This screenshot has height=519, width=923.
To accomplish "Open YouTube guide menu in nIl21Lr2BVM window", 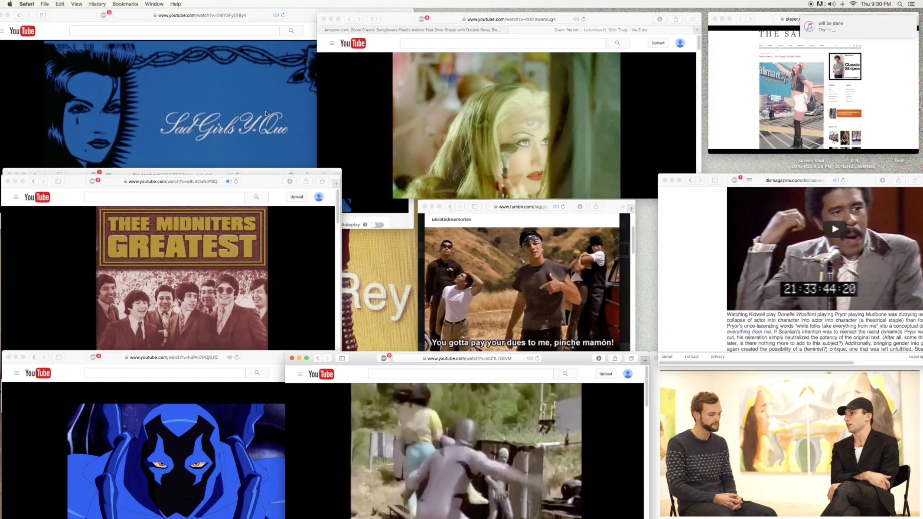I will coord(300,374).
